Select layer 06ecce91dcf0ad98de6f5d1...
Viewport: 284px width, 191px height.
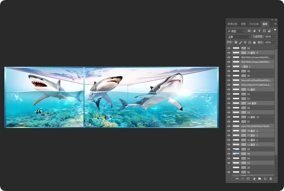(253, 80)
